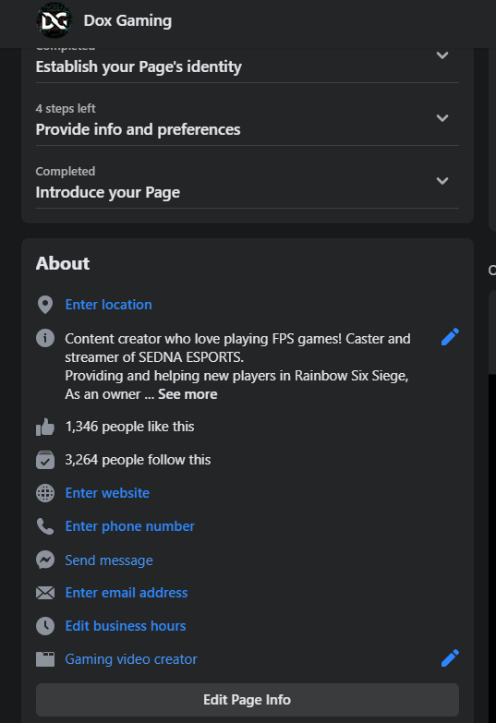The height and width of the screenshot is (723, 496).
Task: Click the category folder icon
Action: pos(45,659)
